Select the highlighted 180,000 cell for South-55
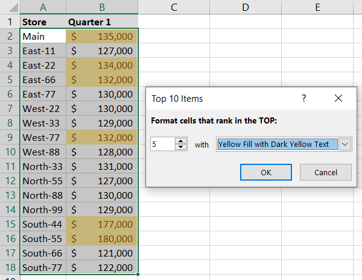 pos(102,238)
